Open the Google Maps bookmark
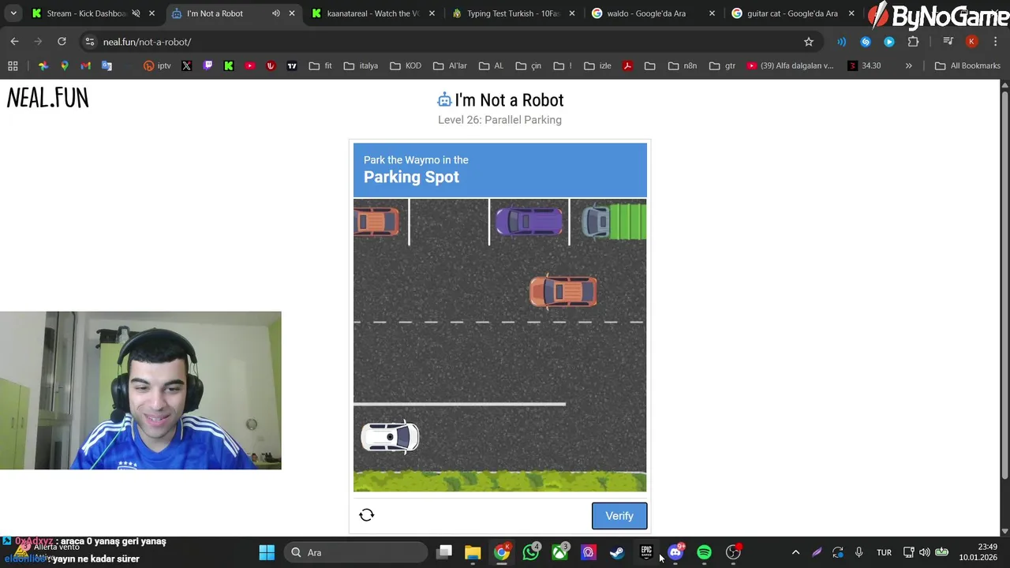 coord(65,65)
